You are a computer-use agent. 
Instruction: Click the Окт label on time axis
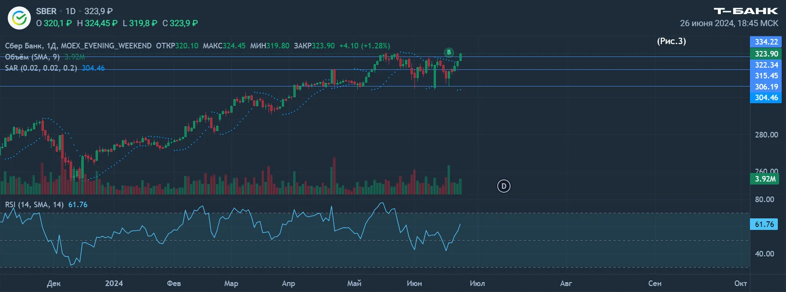click(741, 283)
